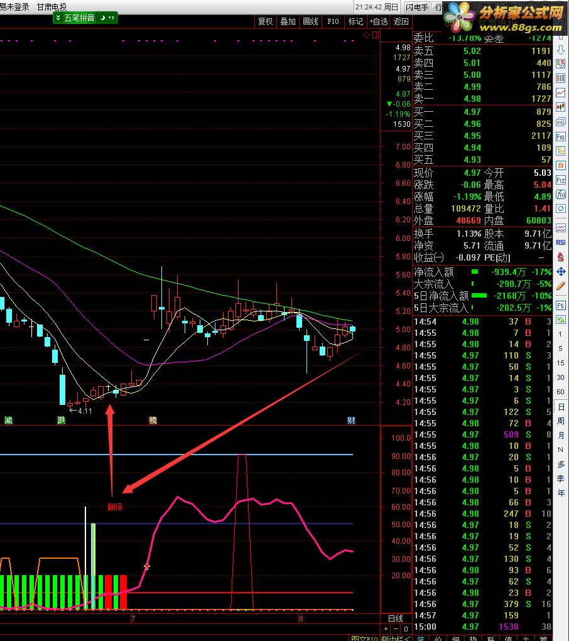Select the candlestick chart icon in sidebar

coord(560,107)
